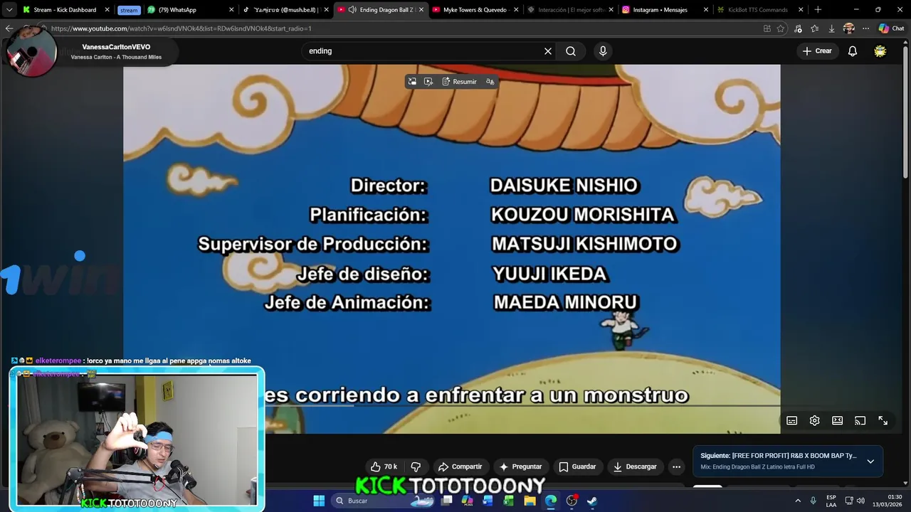The width and height of the screenshot is (911, 512).
Task: Open the Edge profile avatar
Action: coord(848,28)
